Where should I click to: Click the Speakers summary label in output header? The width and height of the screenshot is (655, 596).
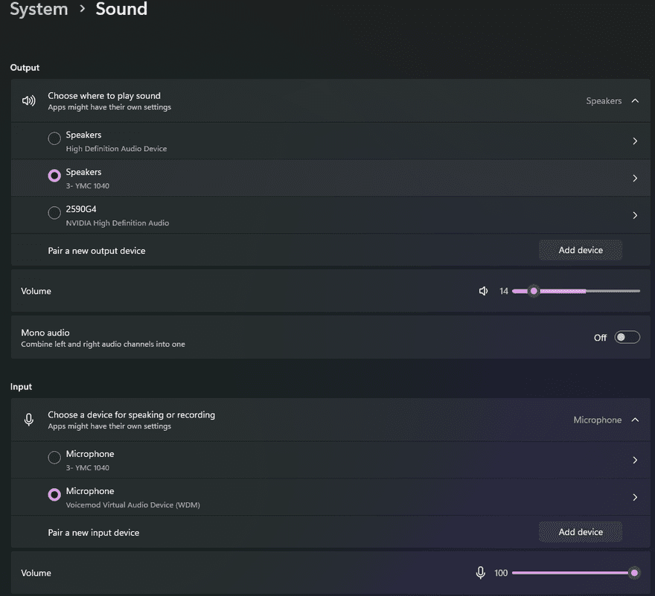(x=604, y=101)
